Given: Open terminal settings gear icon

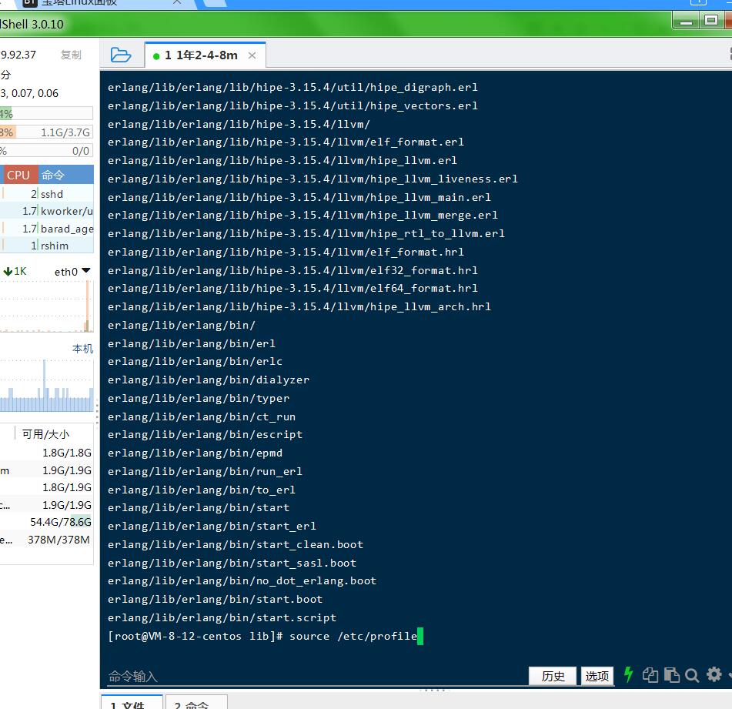Looking at the screenshot, I should tap(714, 674).
